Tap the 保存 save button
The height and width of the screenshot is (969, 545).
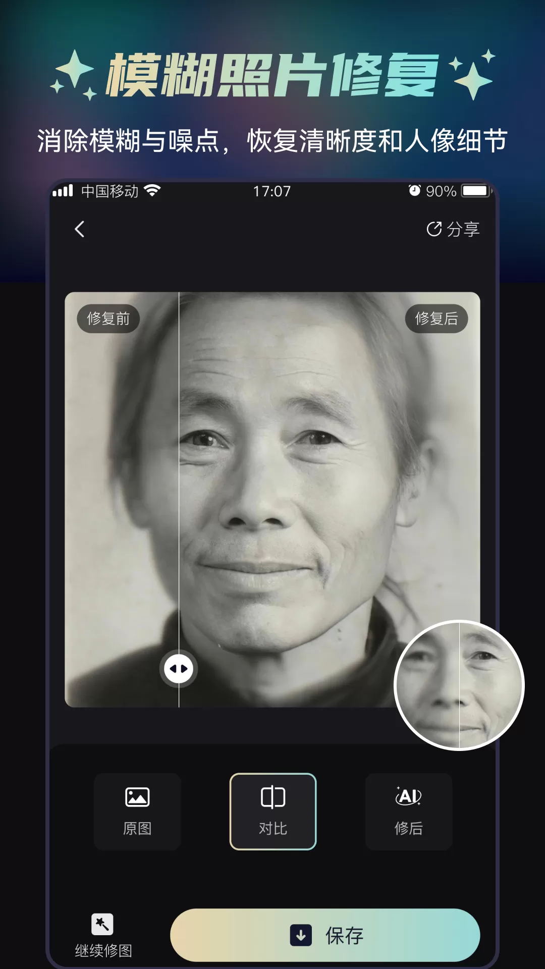325,935
